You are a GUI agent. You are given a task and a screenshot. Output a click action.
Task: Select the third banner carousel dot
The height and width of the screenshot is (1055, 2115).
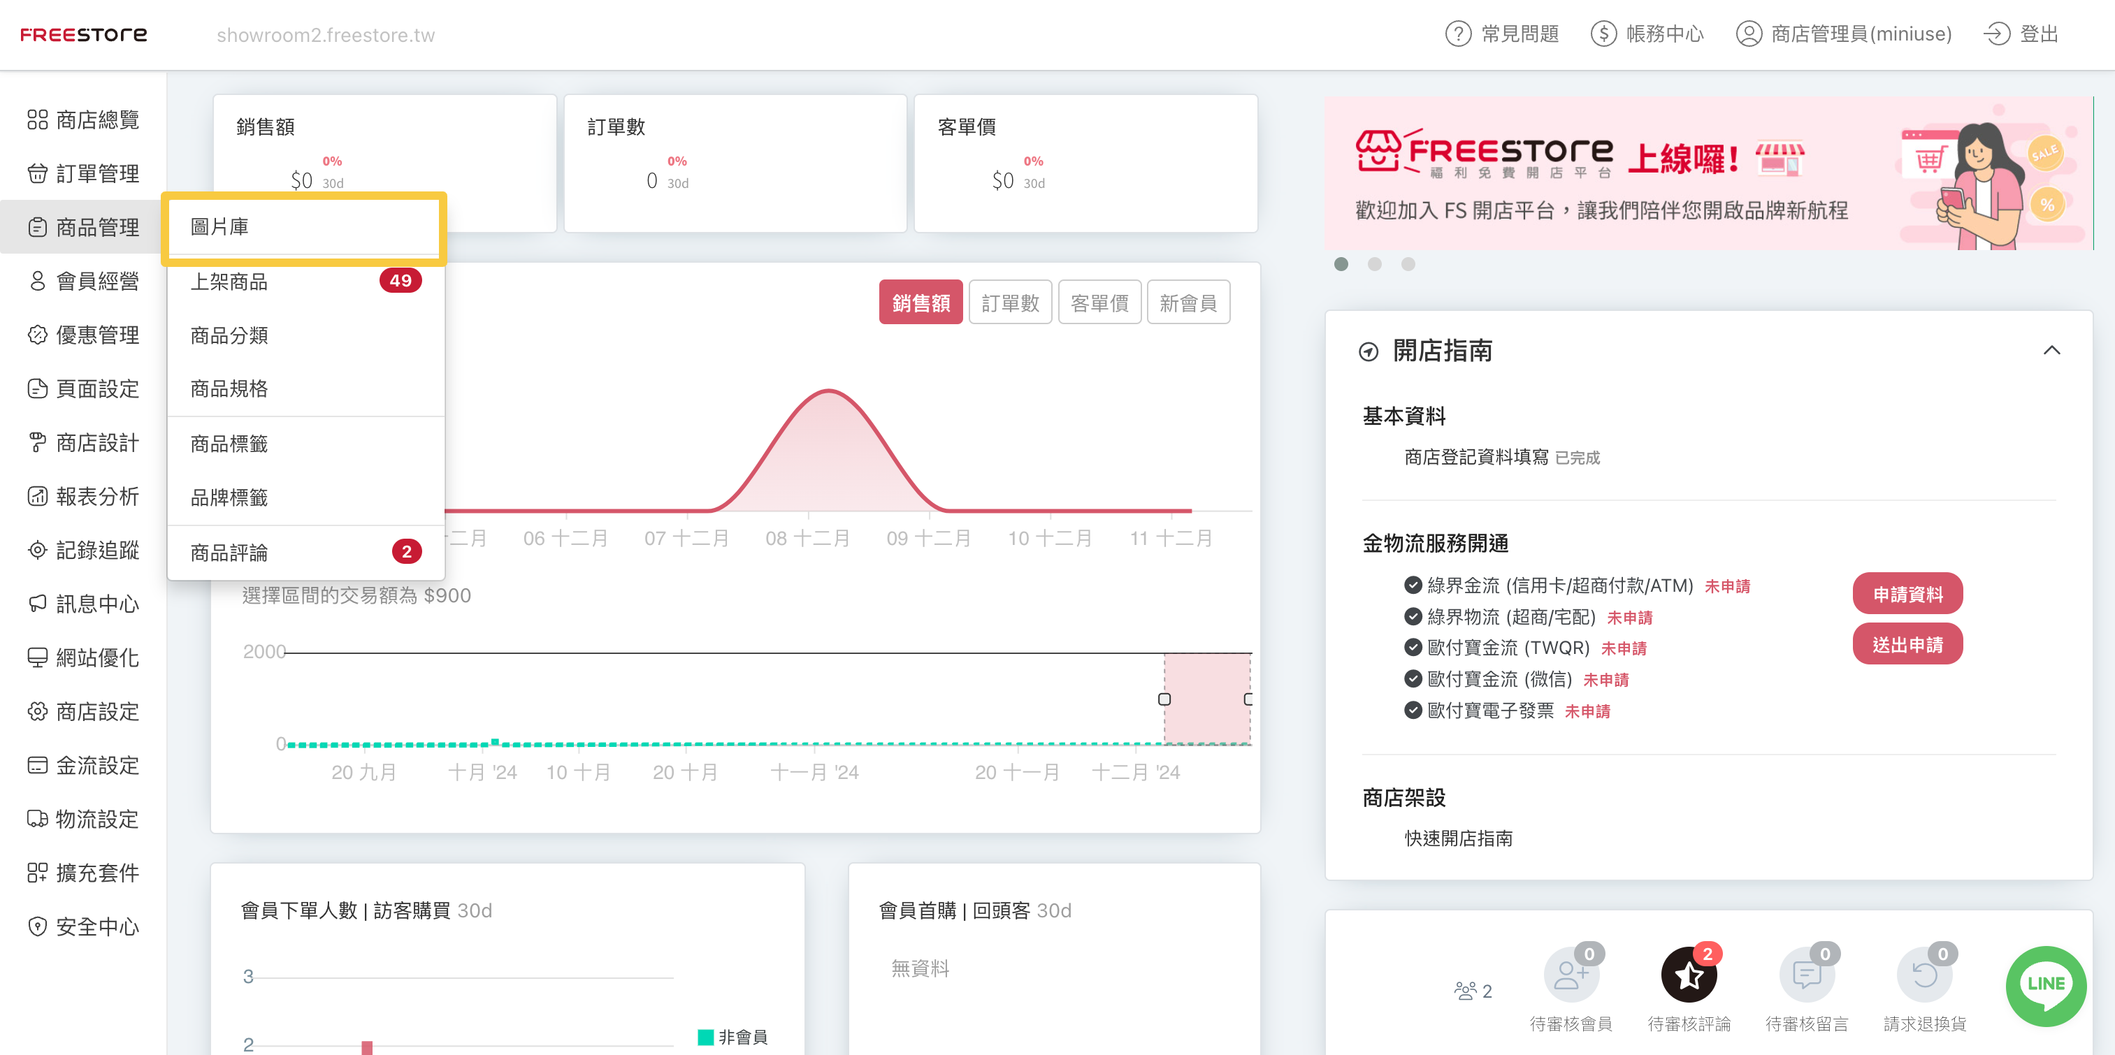click(x=1408, y=264)
